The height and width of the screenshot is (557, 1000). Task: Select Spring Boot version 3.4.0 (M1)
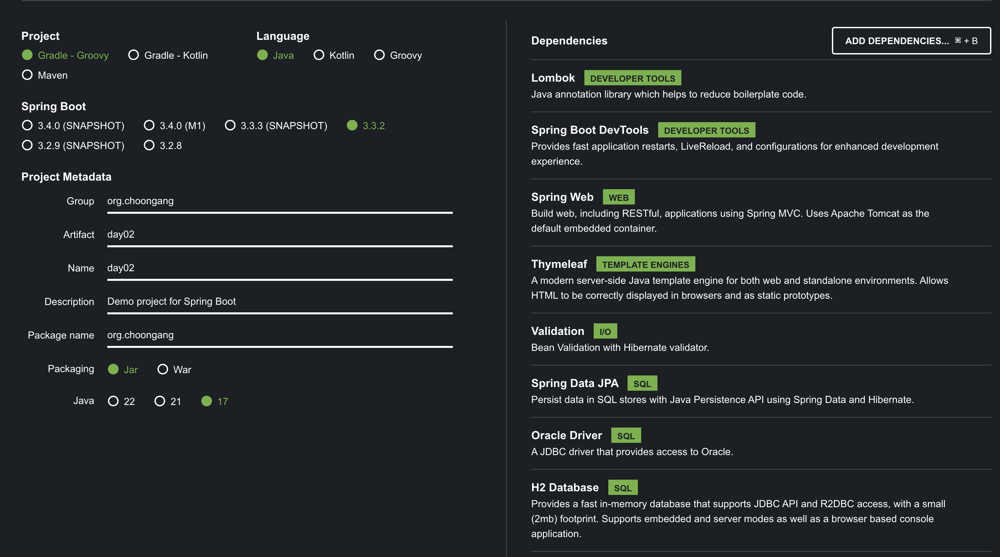149,125
